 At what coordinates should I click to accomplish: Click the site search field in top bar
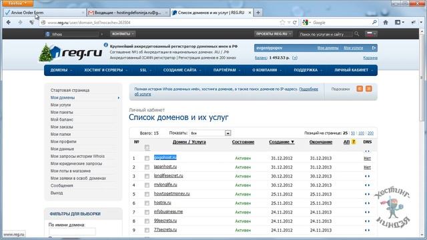[x=326, y=34]
